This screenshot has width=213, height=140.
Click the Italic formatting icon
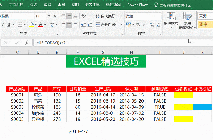(x=3, y=25)
